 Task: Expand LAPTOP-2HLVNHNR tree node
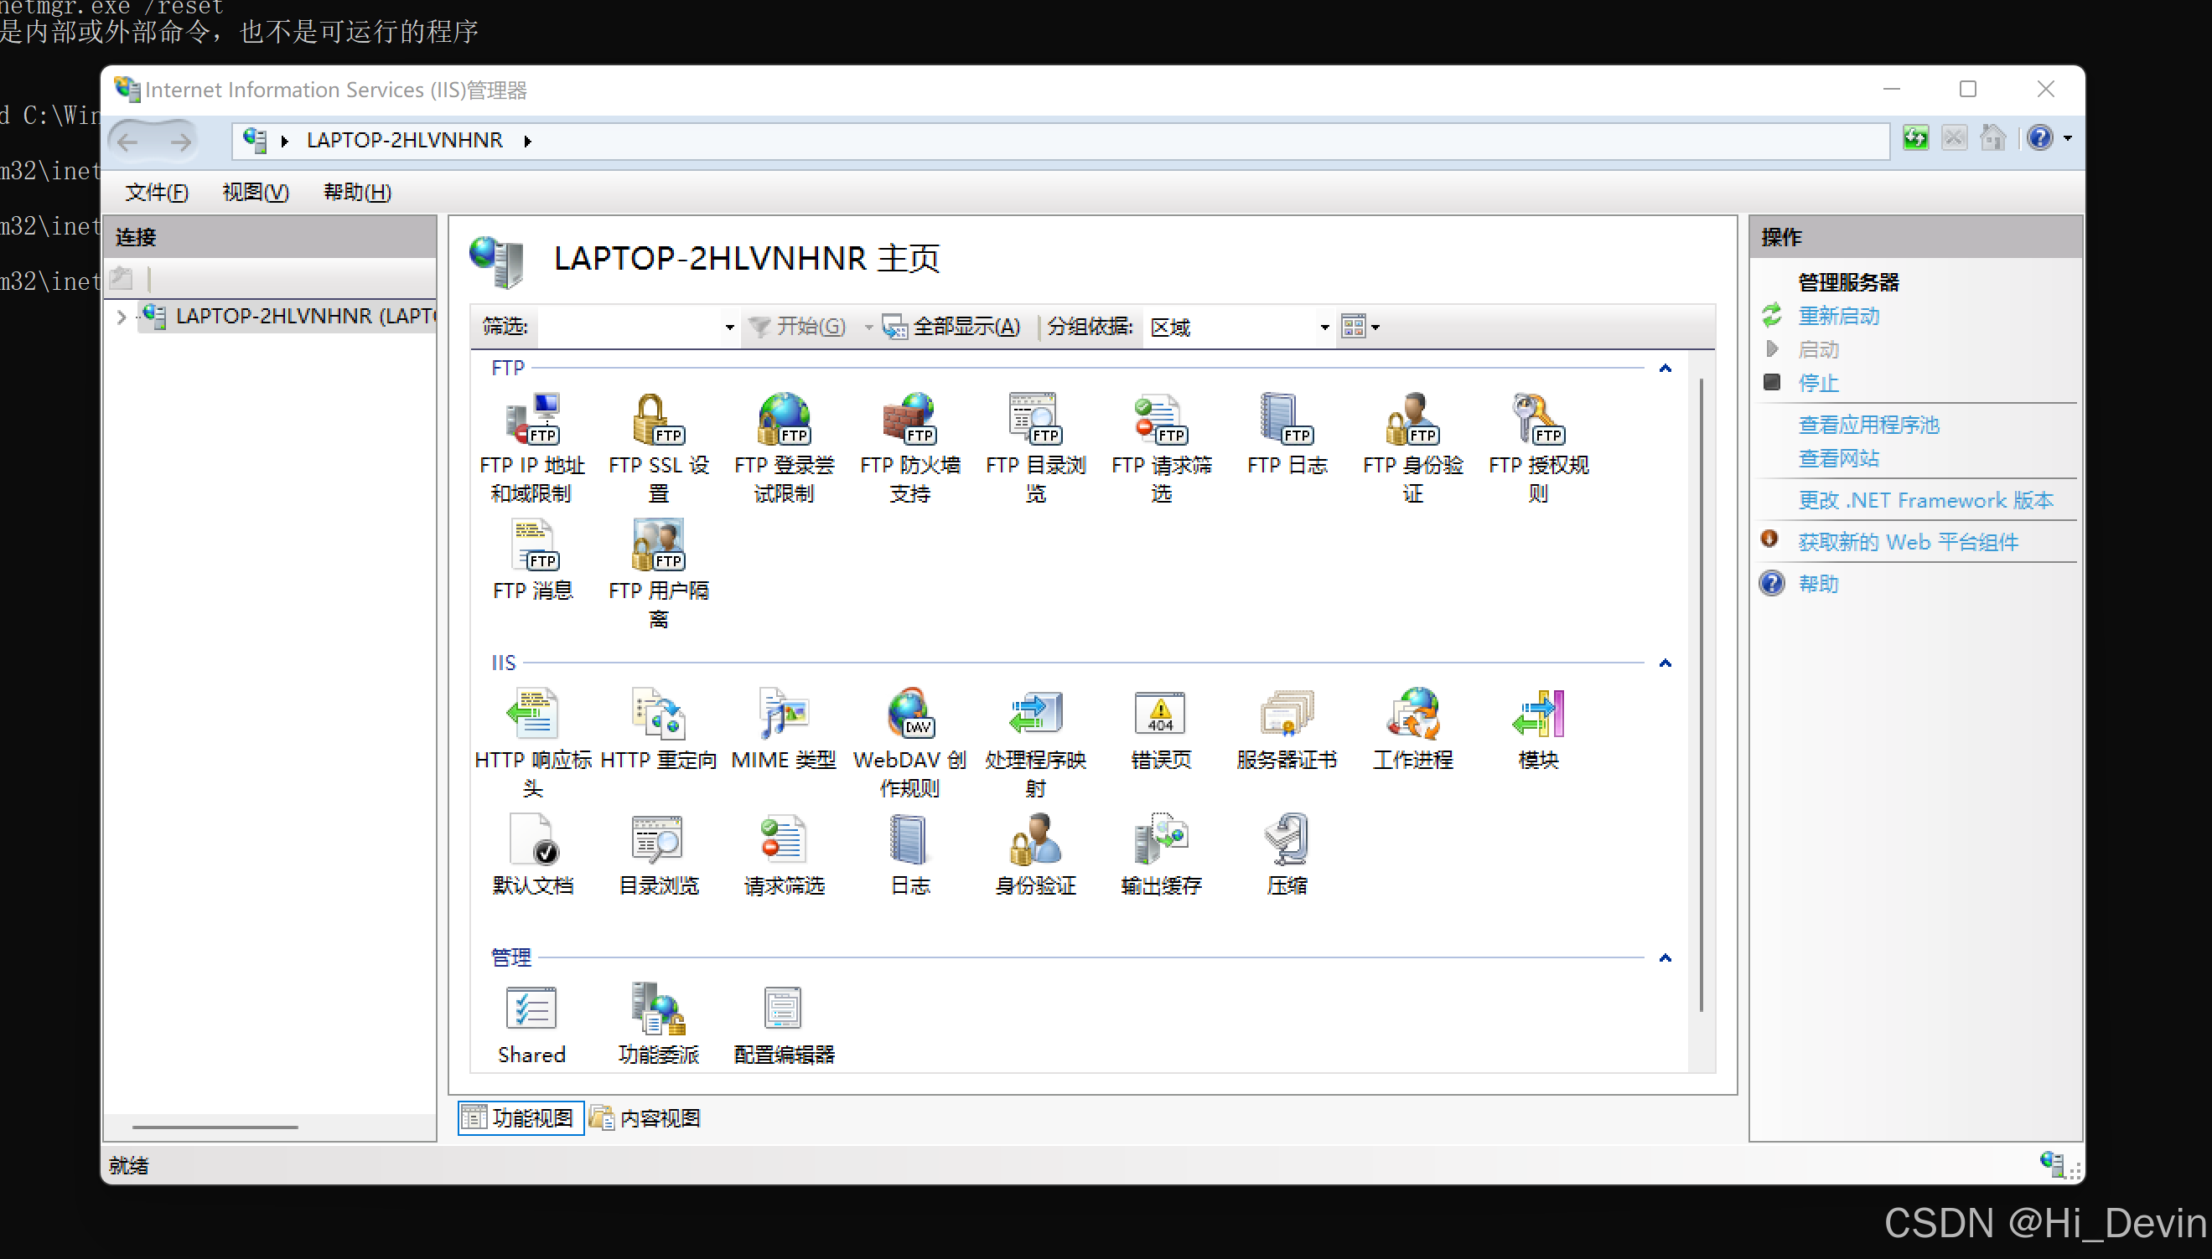tap(121, 317)
